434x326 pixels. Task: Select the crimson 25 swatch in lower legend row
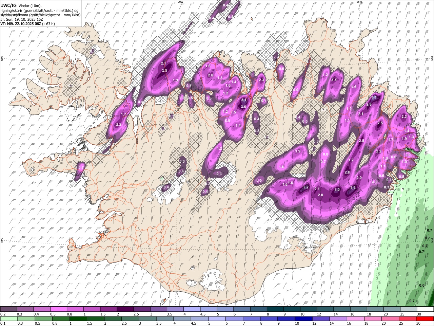pos(408,319)
